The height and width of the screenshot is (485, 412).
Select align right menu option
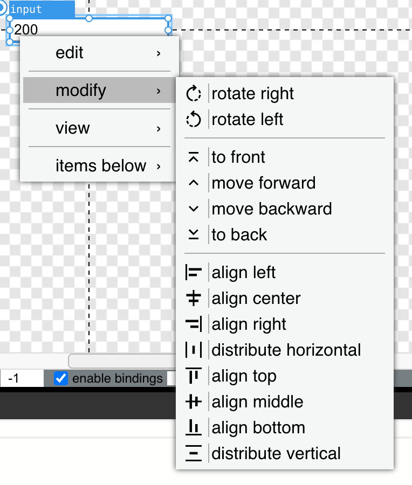[x=249, y=324]
